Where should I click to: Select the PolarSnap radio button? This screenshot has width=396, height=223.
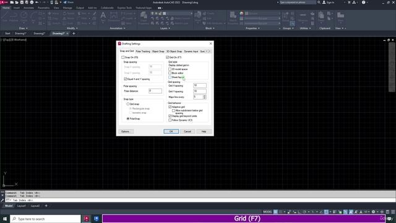128,118
